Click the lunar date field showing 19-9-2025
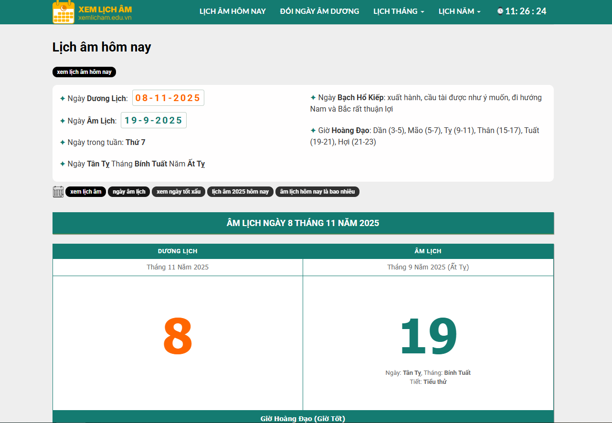612x423 pixels. (x=153, y=121)
